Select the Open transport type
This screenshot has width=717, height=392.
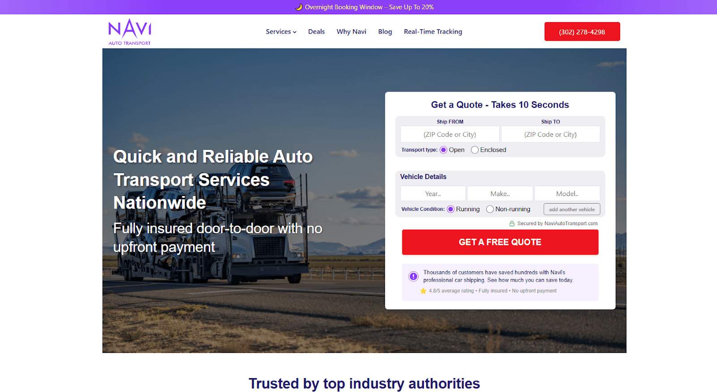click(x=443, y=150)
